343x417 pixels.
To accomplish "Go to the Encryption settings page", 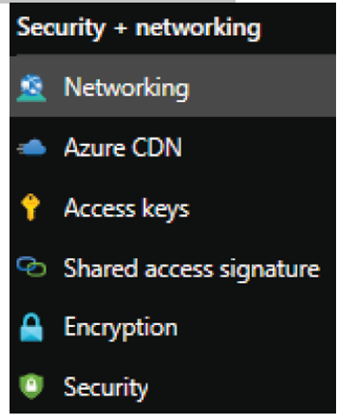I will click(172, 327).
